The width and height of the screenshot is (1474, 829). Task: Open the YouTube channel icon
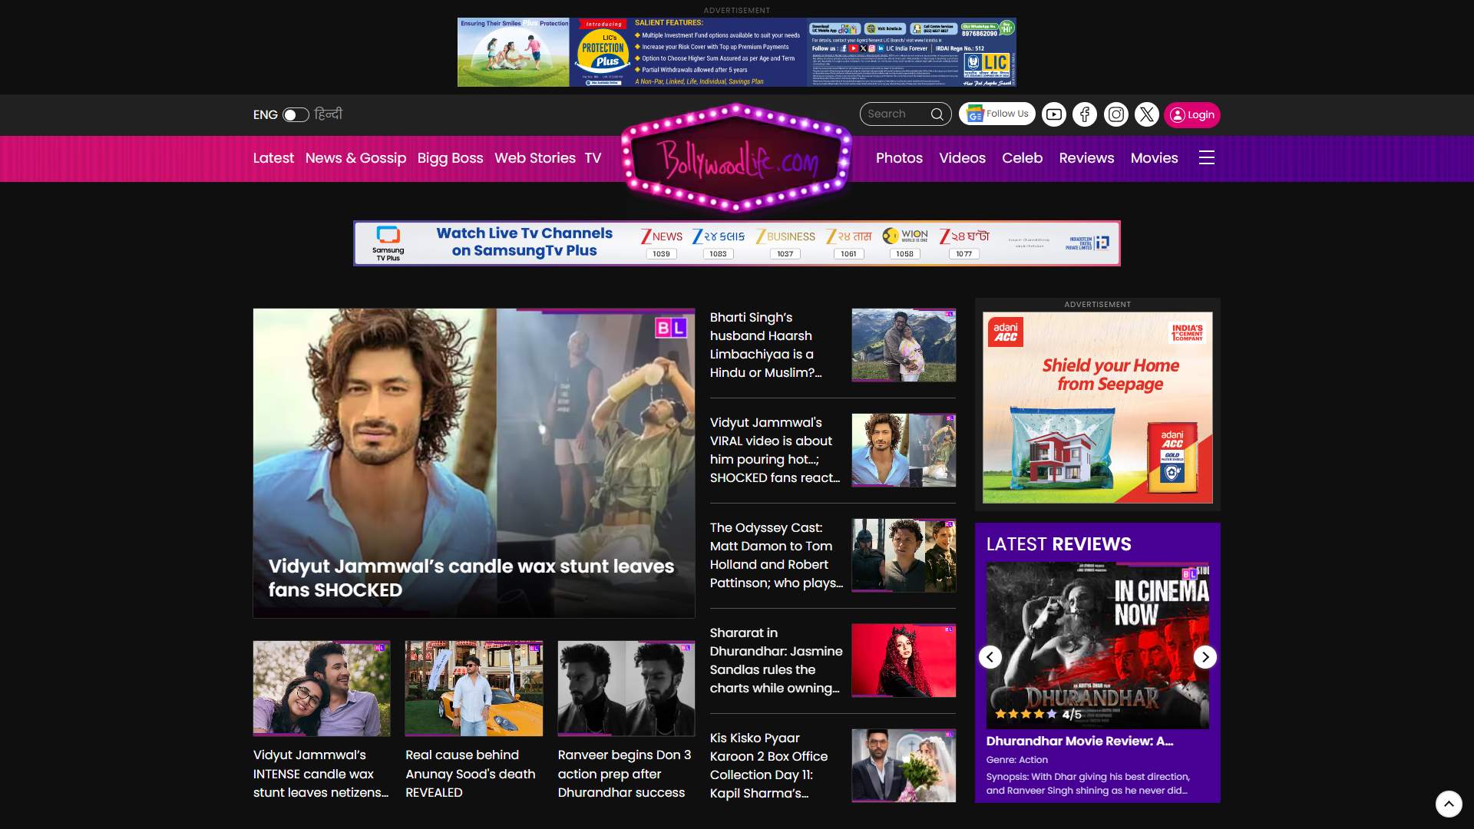[1053, 114]
